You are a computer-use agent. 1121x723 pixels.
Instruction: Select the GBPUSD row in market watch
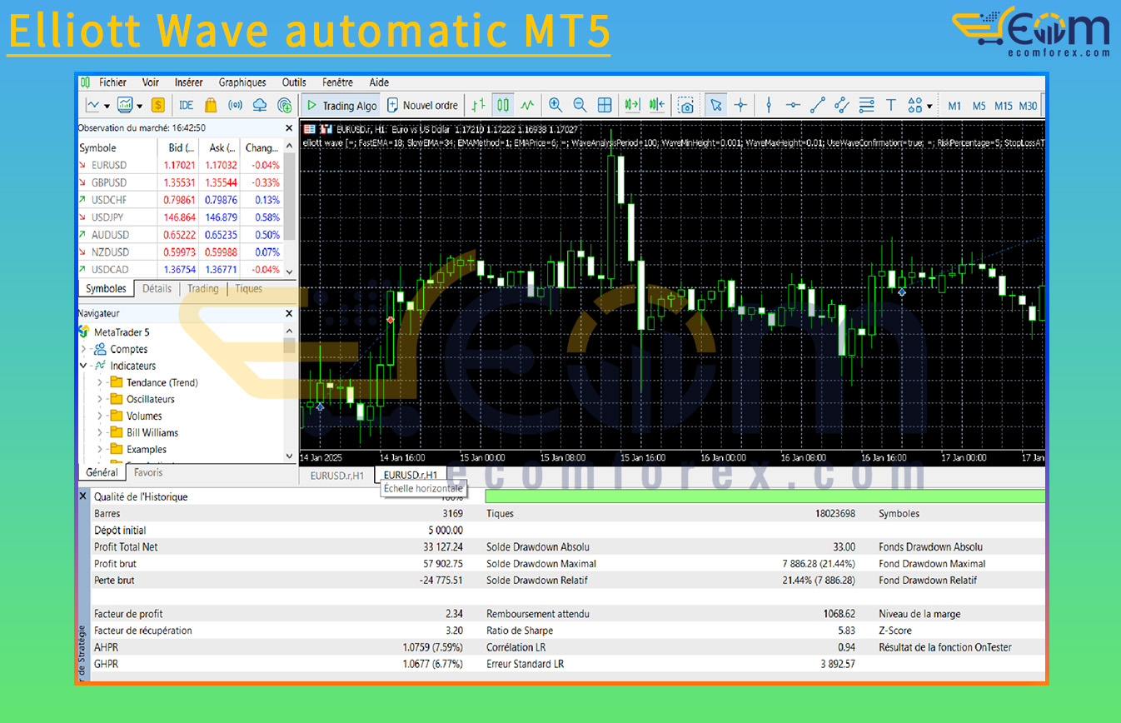(181, 182)
